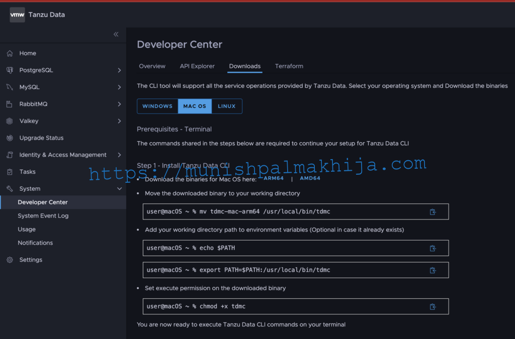
Task: Click the Tanzu Data product title
Action: click(x=47, y=15)
